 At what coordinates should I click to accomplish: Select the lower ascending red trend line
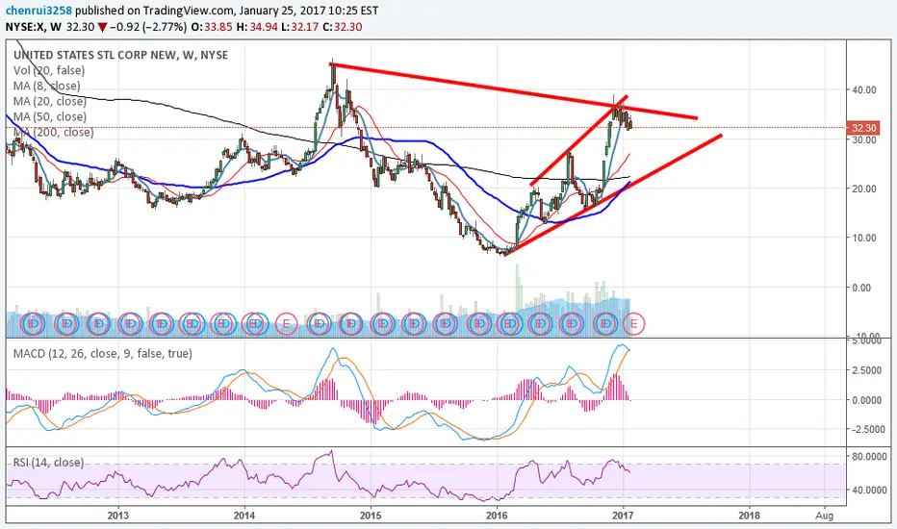(x=615, y=193)
